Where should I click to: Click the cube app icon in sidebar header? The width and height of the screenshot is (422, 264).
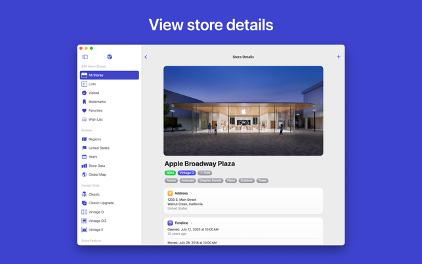(109, 57)
